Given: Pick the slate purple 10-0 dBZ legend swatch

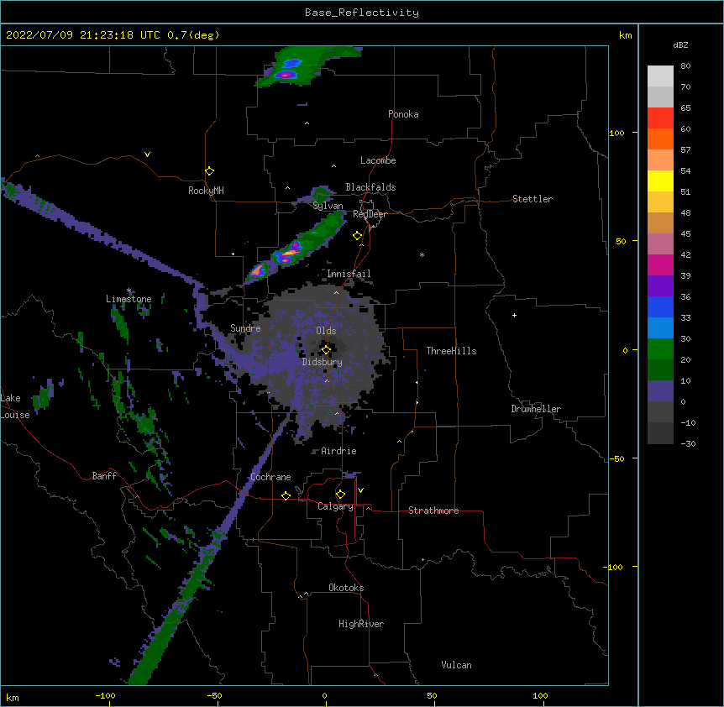Looking at the screenshot, I should [x=660, y=391].
